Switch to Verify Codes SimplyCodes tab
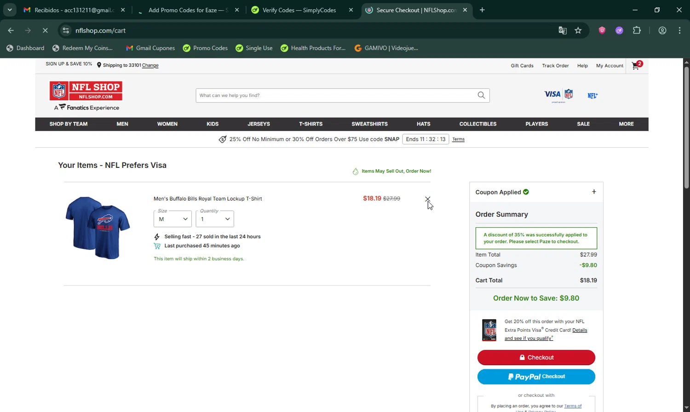690x412 pixels. (299, 10)
